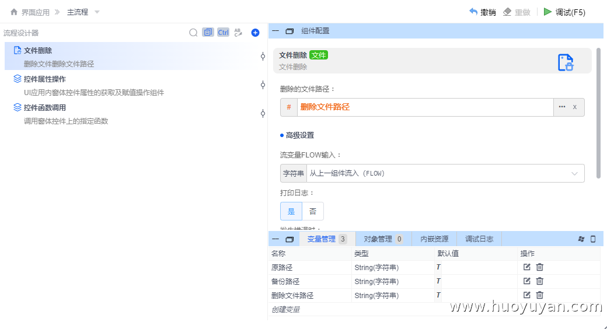This screenshot has height=329, width=607.
Task: Click 创建变量 to add a variable
Action: [285, 309]
